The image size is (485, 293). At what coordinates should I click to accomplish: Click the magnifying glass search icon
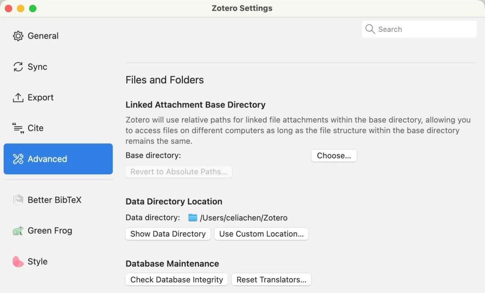click(x=370, y=29)
